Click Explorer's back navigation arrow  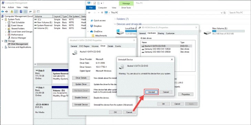click(x=89, y=13)
